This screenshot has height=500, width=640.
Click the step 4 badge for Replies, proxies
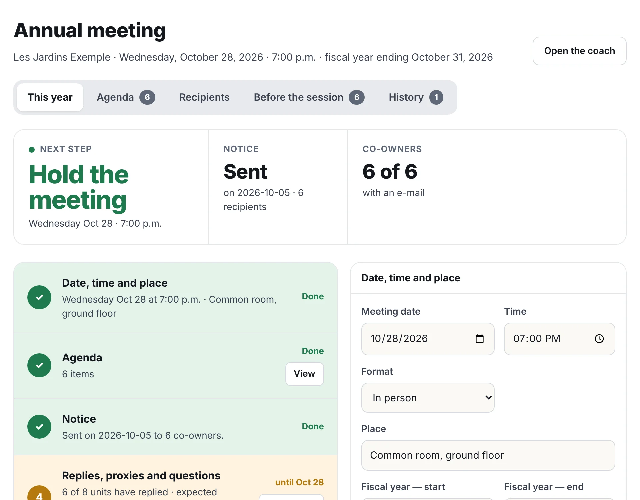[39, 493]
